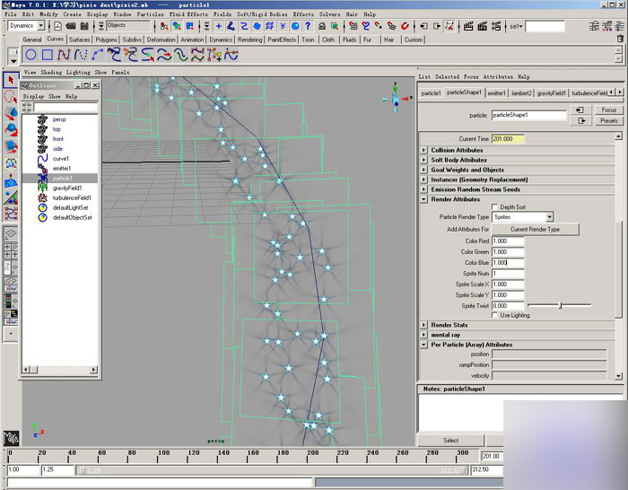Toggle the Use Lighting checkbox
This screenshot has height=490, width=628.
pyautogui.click(x=494, y=315)
